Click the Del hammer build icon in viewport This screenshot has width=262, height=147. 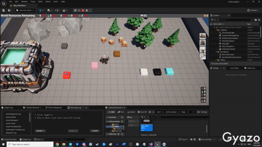[203, 56]
